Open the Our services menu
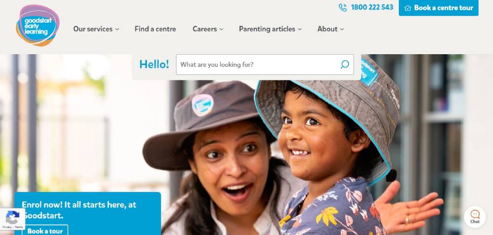This screenshot has width=493, height=235. click(x=93, y=29)
